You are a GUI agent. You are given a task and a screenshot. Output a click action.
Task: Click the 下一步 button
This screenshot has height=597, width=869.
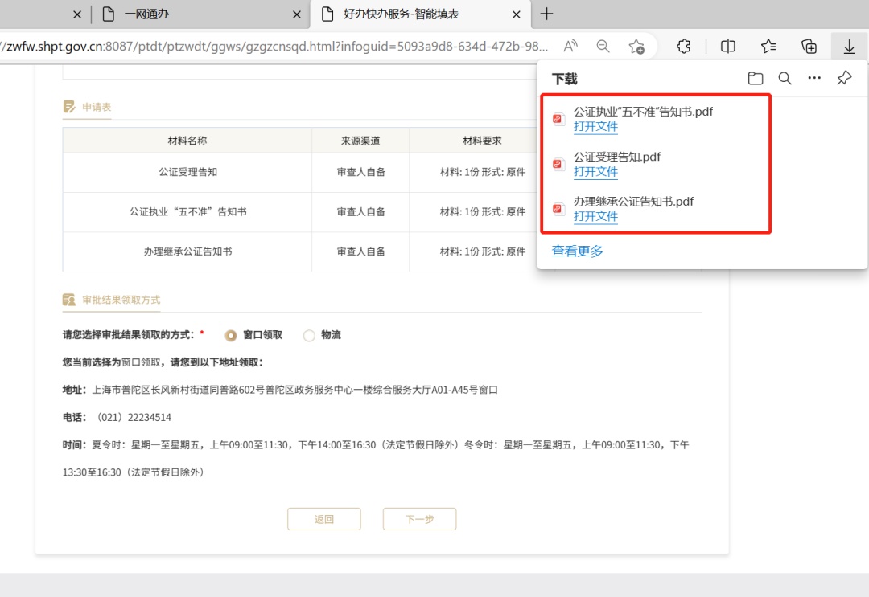point(419,519)
